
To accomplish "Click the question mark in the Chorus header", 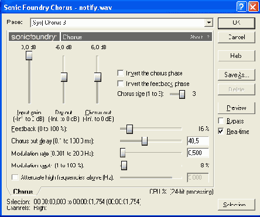I will coord(208,37).
